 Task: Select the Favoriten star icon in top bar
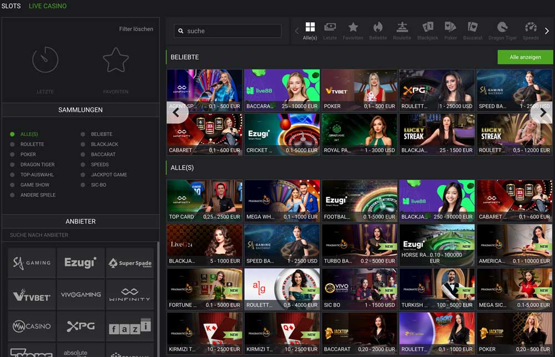pyautogui.click(x=354, y=28)
